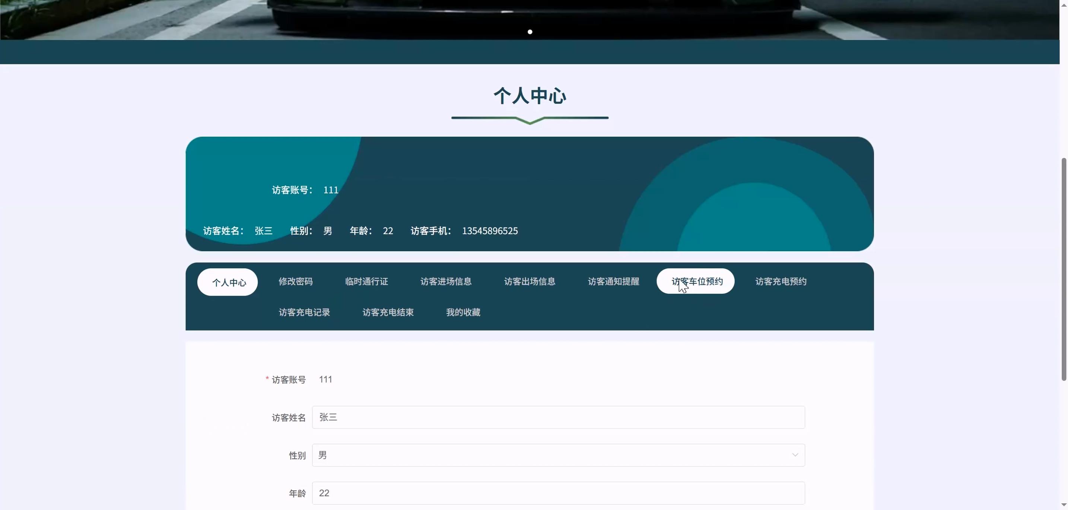Go to 访客出场信息 tab
1068x510 pixels.
click(x=530, y=281)
